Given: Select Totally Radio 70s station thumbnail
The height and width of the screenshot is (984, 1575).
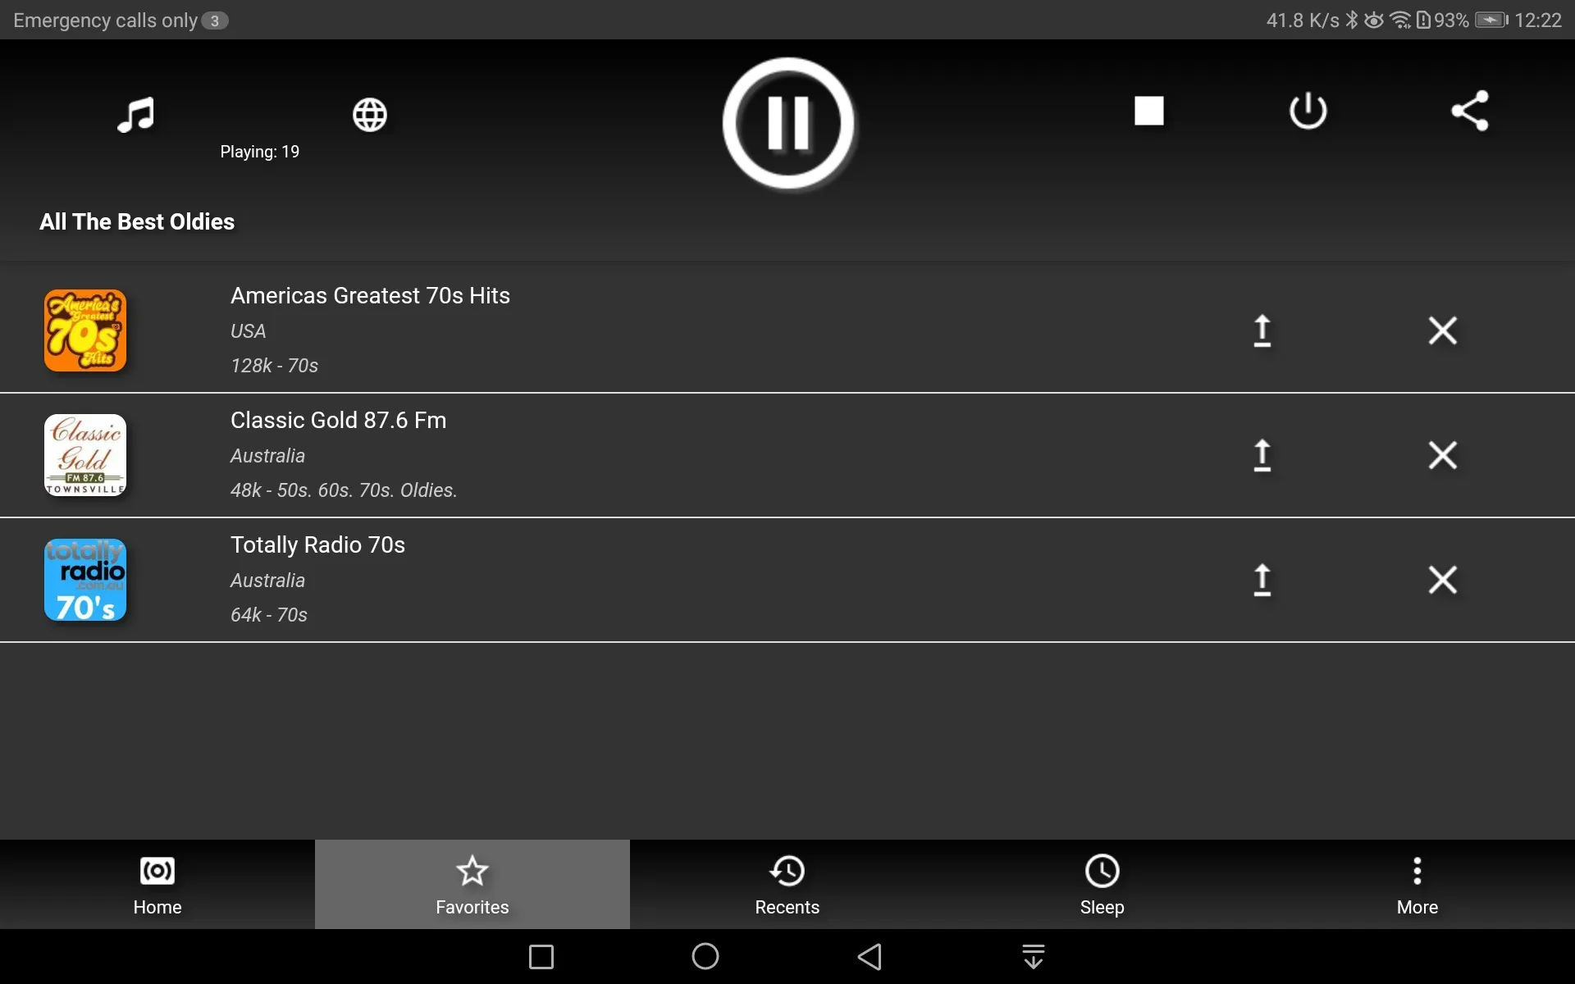Looking at the screenshot, I should (x=86, y=579).
